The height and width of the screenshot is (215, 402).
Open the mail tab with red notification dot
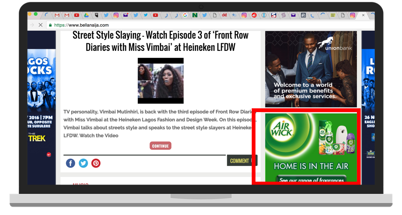[x=126, y=15]
